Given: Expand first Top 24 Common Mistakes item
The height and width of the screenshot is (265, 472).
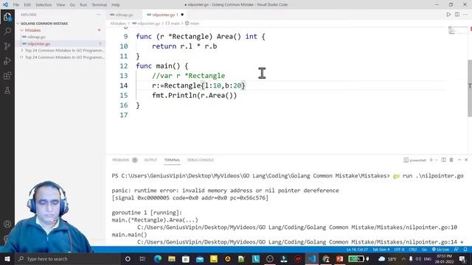Looking at the screenshot, I should pyautogui.click(x=62, y=51).
